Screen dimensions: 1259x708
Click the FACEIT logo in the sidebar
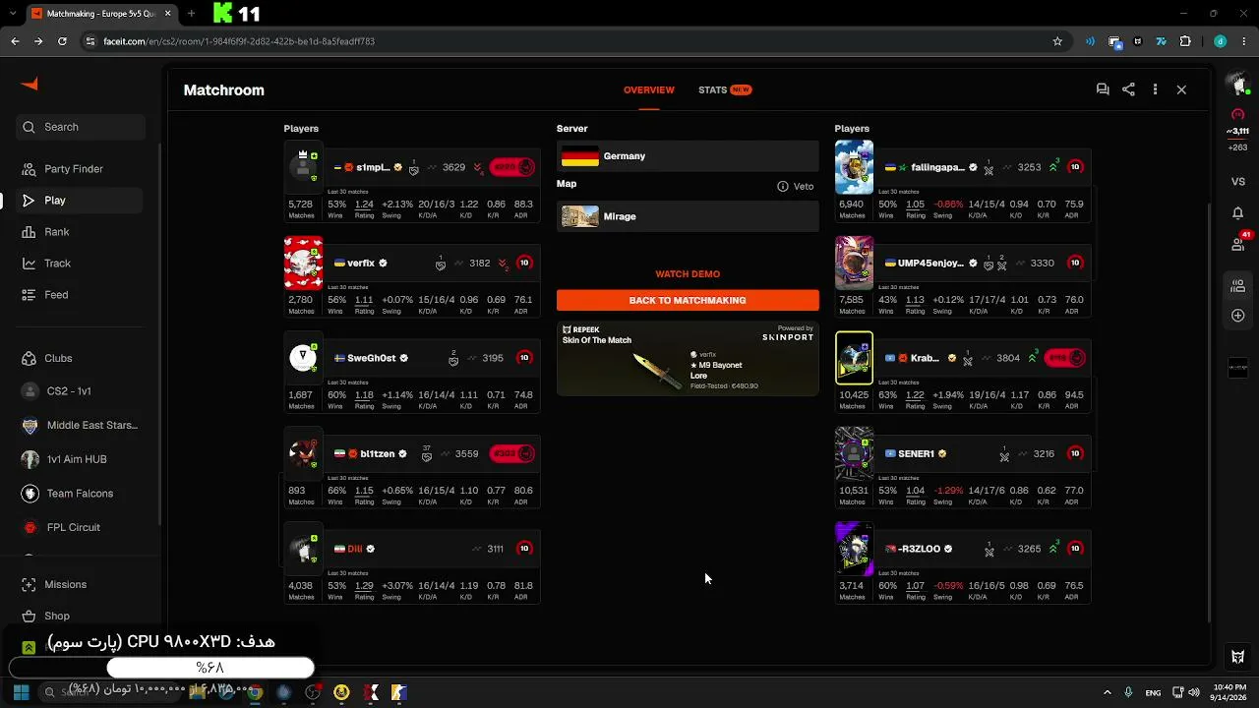(x=30, y=85)
